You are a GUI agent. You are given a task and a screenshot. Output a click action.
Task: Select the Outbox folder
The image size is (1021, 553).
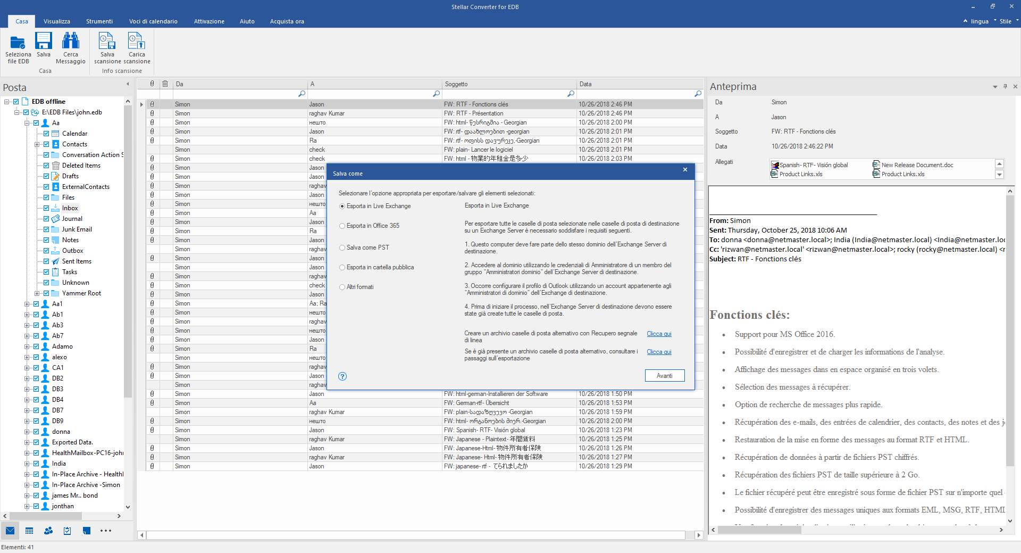[x=72, y=251]
